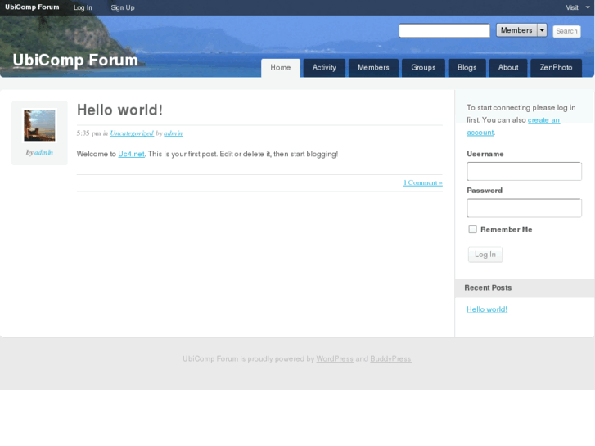Focus the Username input field
Image resolution: width=595 pixels, height=446 pixels.
pos(524,171)
